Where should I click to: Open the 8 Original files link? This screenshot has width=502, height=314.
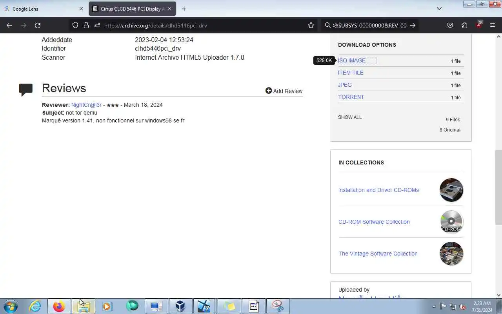click(450, 130)
